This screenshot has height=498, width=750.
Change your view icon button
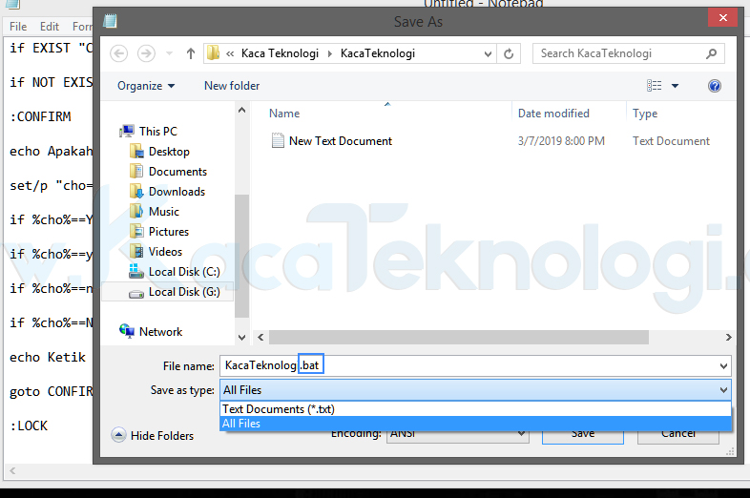tap(654, 86)
